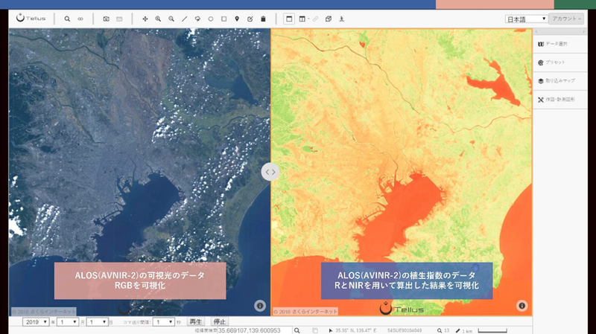Open the search magnifier tool in toolbar
The image size is (596, 334).
[67, 19]
